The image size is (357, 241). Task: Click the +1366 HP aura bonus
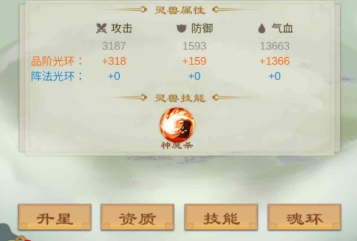point(275,61)
